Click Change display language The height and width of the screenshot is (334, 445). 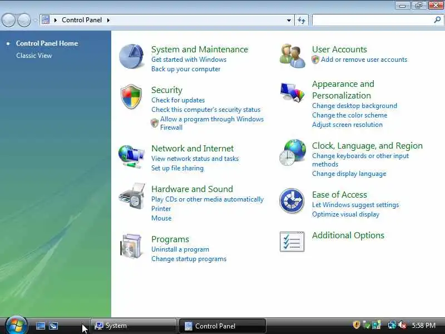point(349,174)
